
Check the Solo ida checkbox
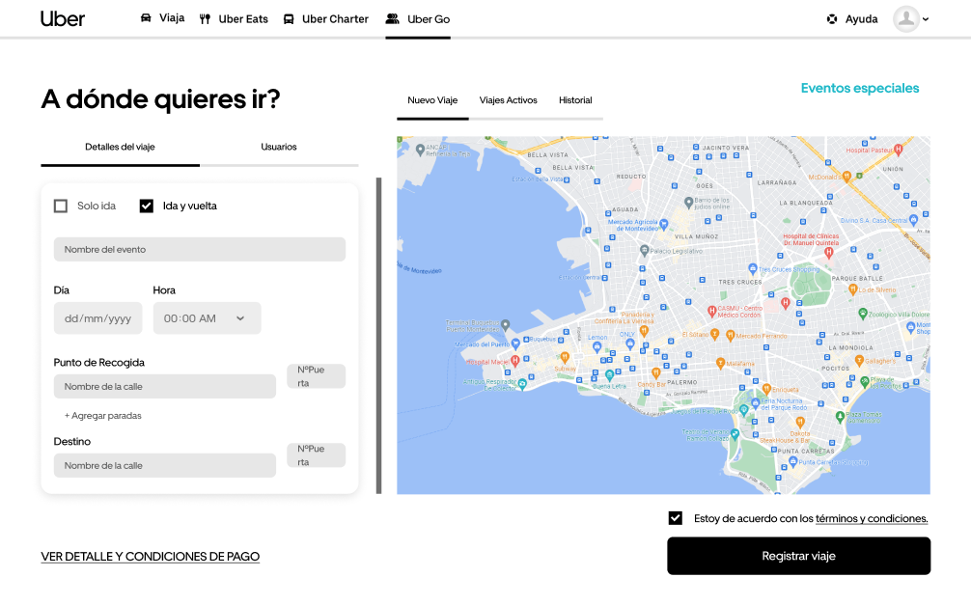61,206
